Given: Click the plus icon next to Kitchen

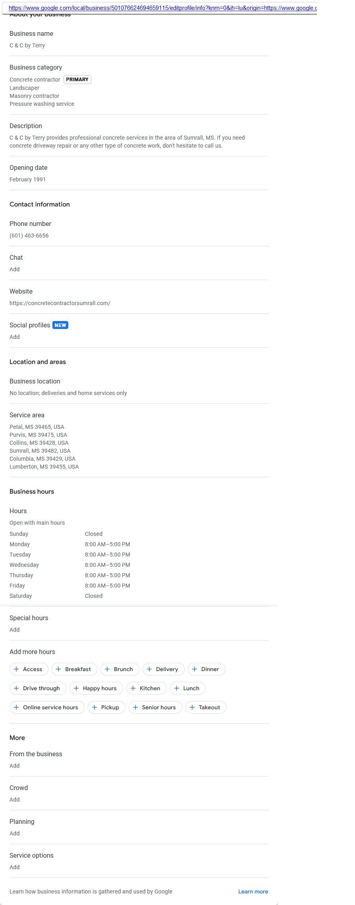Looking at the screenshot, I should pyautogui.click(x=133, y=688).
